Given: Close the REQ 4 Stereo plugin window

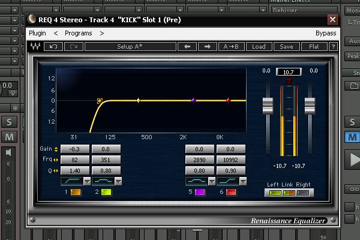Looking at the screenshot, I should point(332,20).
